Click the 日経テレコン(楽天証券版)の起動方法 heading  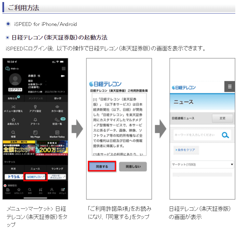(59, 38)
